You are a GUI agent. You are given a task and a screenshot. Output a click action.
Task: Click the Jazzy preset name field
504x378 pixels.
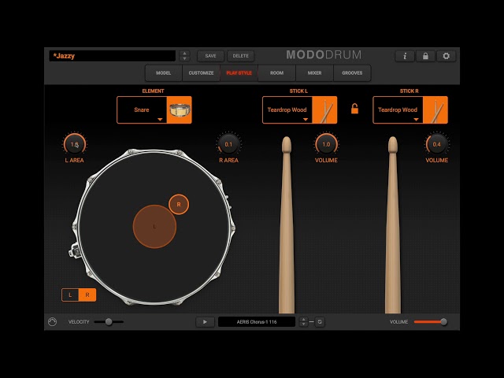point(112,56)
